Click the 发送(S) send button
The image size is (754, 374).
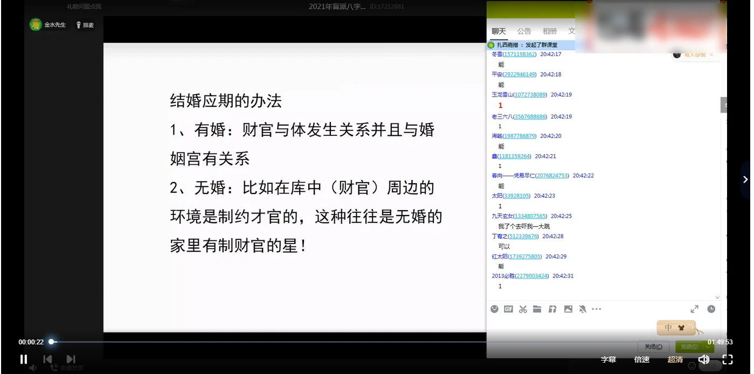[x=689, y=347]
